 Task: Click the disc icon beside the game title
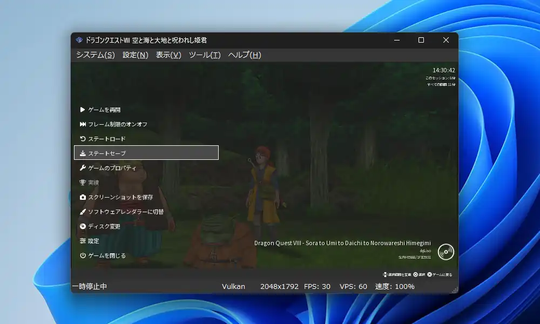point(446,251)
